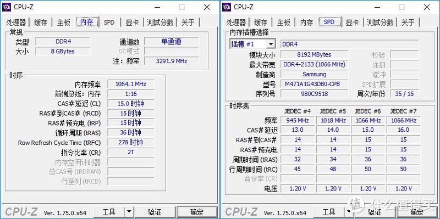Select the 主板 tab in the right window
The height and width of the screenshot is (219, 440).
click(x=283, y=23)
